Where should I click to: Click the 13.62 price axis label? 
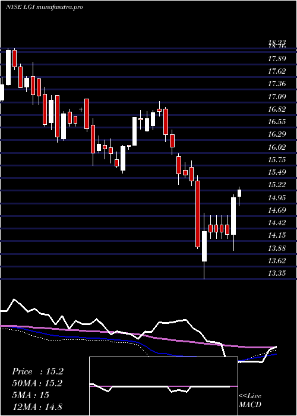[x=277, y=261]
